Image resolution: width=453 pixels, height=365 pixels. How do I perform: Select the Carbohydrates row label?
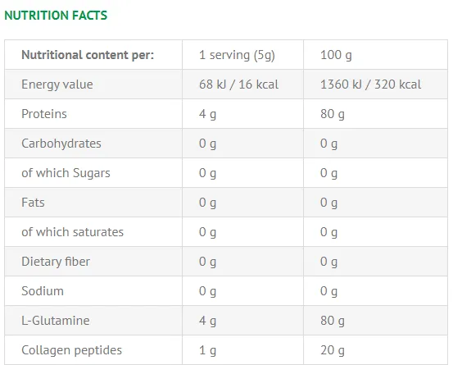(x=61, y=144)
